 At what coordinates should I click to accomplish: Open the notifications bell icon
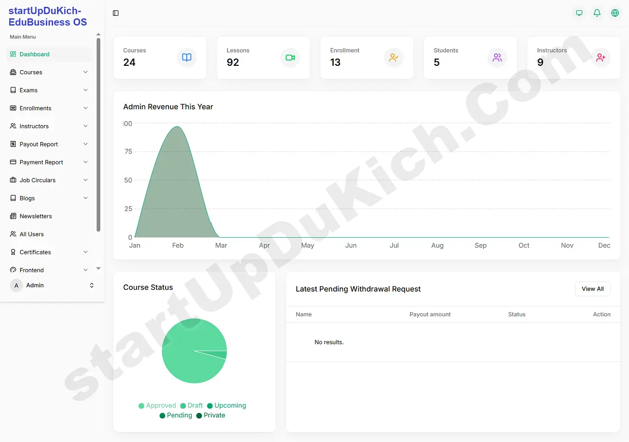coord(597,13)
